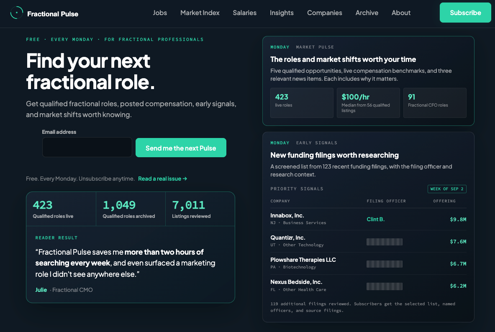
Task: Click reader name Julie
Action: [41, 290]
